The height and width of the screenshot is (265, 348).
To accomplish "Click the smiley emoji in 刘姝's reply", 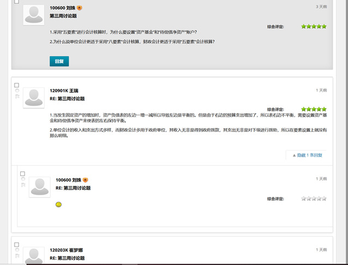I will point(59,204).
